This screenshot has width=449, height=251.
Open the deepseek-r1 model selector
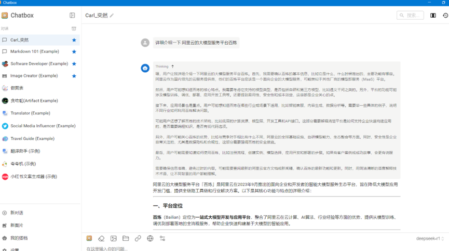(x=430, y=239)
